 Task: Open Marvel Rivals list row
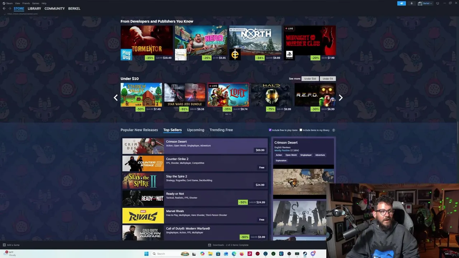[x=195, y=216]
